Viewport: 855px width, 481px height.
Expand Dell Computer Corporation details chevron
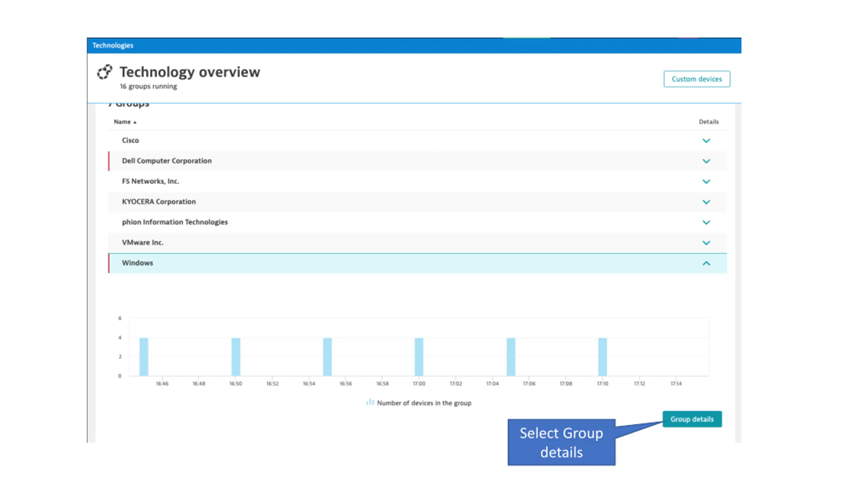pyautogui.click(x=706, y=161)
